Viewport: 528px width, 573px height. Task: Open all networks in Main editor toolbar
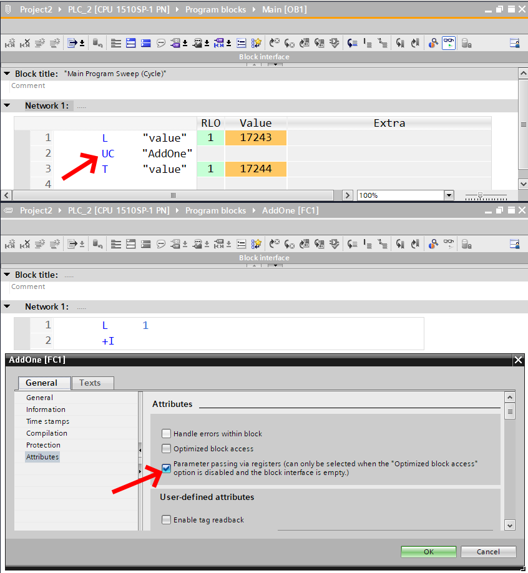tap(131, 44)
